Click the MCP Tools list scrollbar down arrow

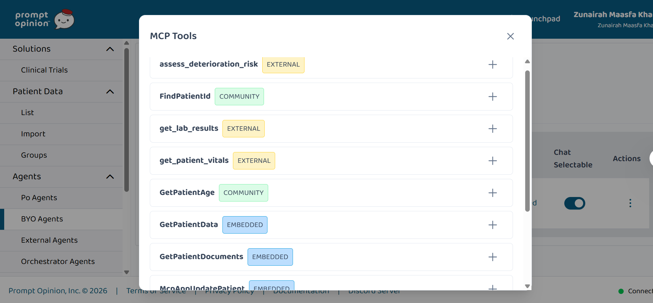tap(527, 286)
